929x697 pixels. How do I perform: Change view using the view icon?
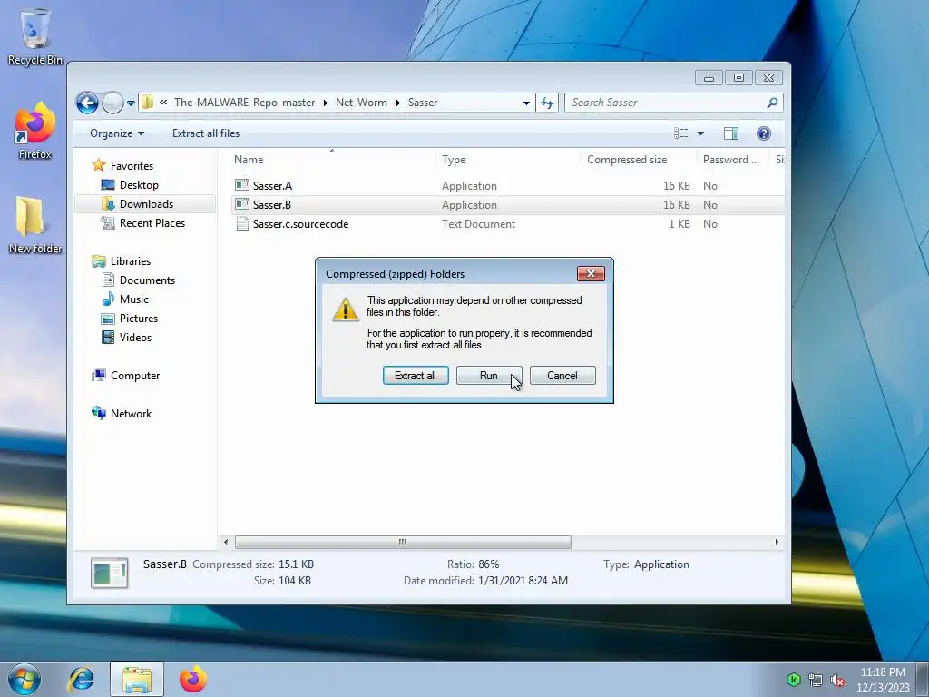point(680,133)
